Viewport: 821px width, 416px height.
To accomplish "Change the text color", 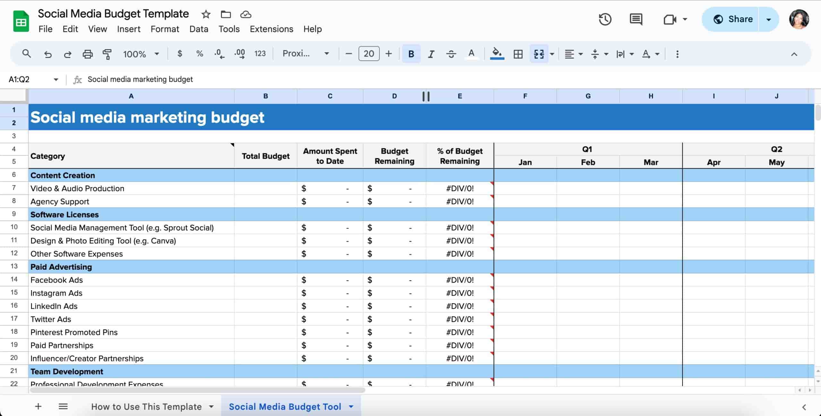I will pos(471,54).
